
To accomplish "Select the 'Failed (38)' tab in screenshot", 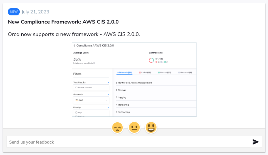I will coord(145,73).
